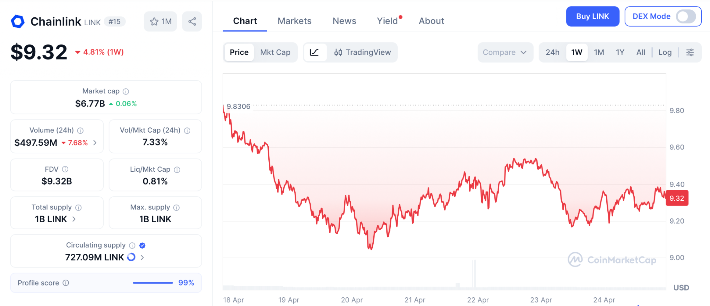The image size is (710, 306).
Task: Expand Volume (24h) details arrow
Action: tap(95, 143)
